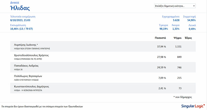Click the last update timestamp 8/10/2023

(20, 20)
